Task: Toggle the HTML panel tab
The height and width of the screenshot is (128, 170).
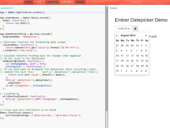Action: point(28,2)
